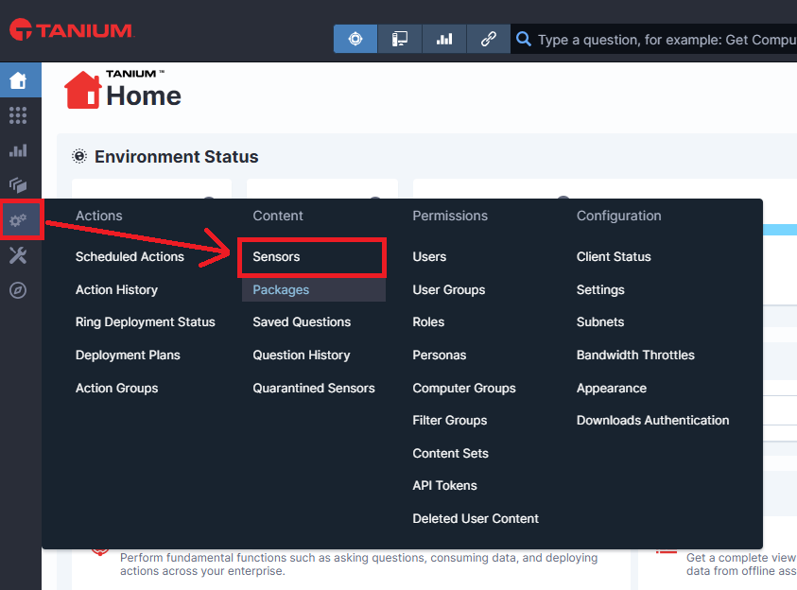The height and width of the screenshot is (590, 797).
Task: Open the modules grid icon in sidebar
Action: pos(18,115)
